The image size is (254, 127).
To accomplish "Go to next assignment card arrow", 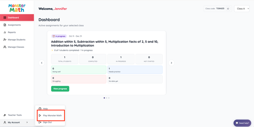I will tap(171, 63).
